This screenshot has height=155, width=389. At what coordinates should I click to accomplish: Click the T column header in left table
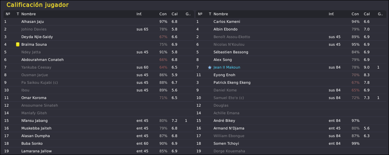click(18, 14)
